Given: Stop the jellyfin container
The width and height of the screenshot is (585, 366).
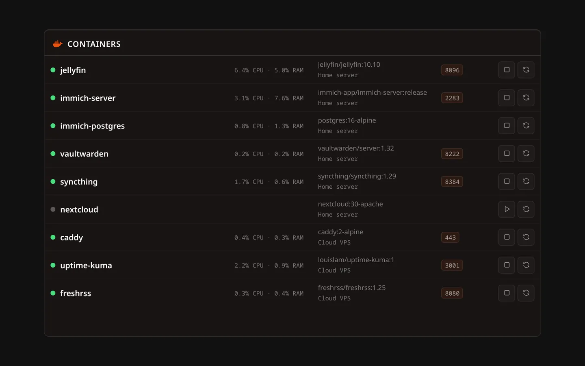Looking at the screenshot, I should 507,70.
